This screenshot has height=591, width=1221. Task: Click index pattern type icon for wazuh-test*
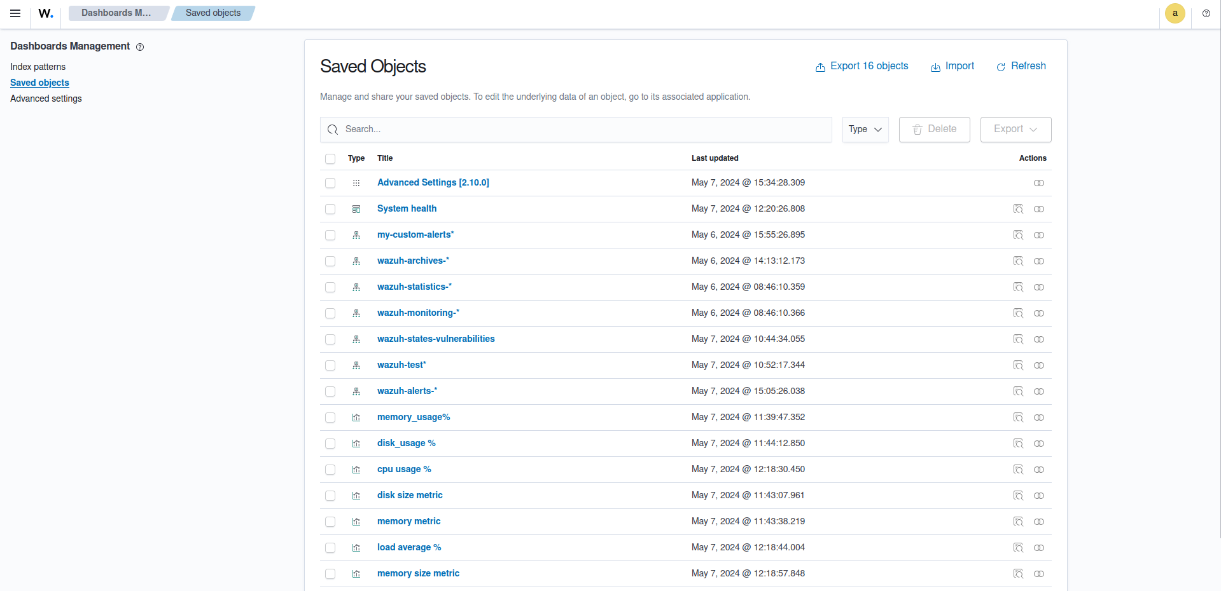coord(356,365)
